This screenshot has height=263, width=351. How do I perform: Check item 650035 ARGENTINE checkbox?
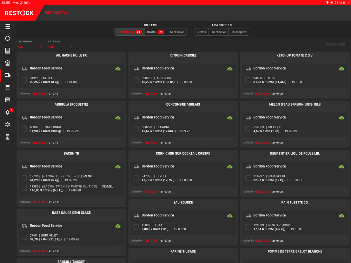point(136,80)
